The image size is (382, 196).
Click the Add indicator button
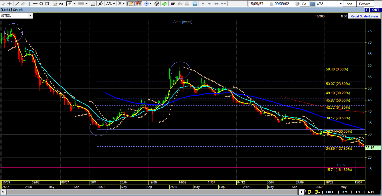click(349, 4)
